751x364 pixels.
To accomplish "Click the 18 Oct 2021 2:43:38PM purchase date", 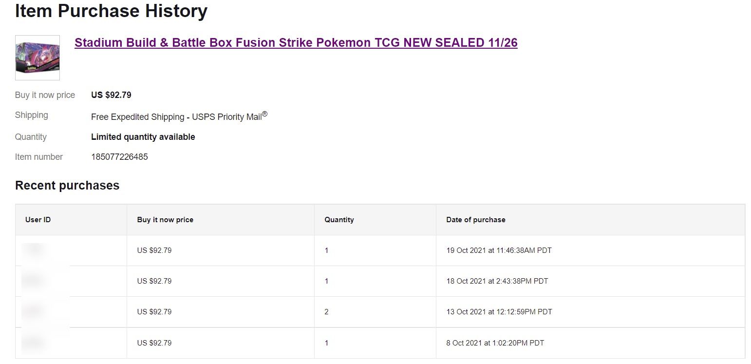I will click(x=497, y=281).
